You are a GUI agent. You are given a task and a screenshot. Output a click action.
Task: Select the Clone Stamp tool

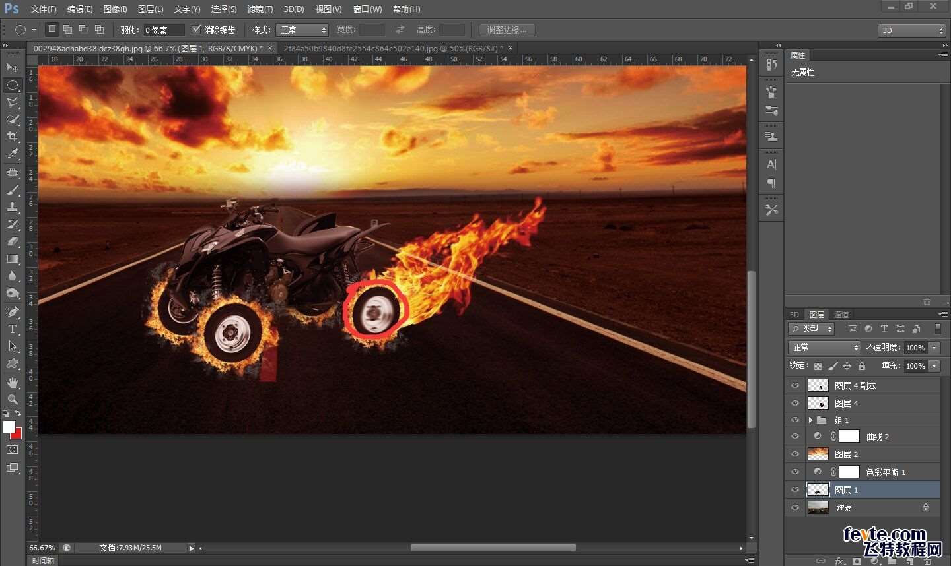pyautogui.click(x=13, y=207)
